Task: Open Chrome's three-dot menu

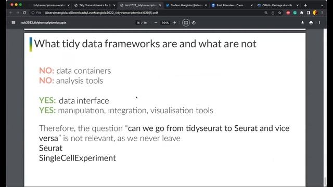Action: point(322,12)
